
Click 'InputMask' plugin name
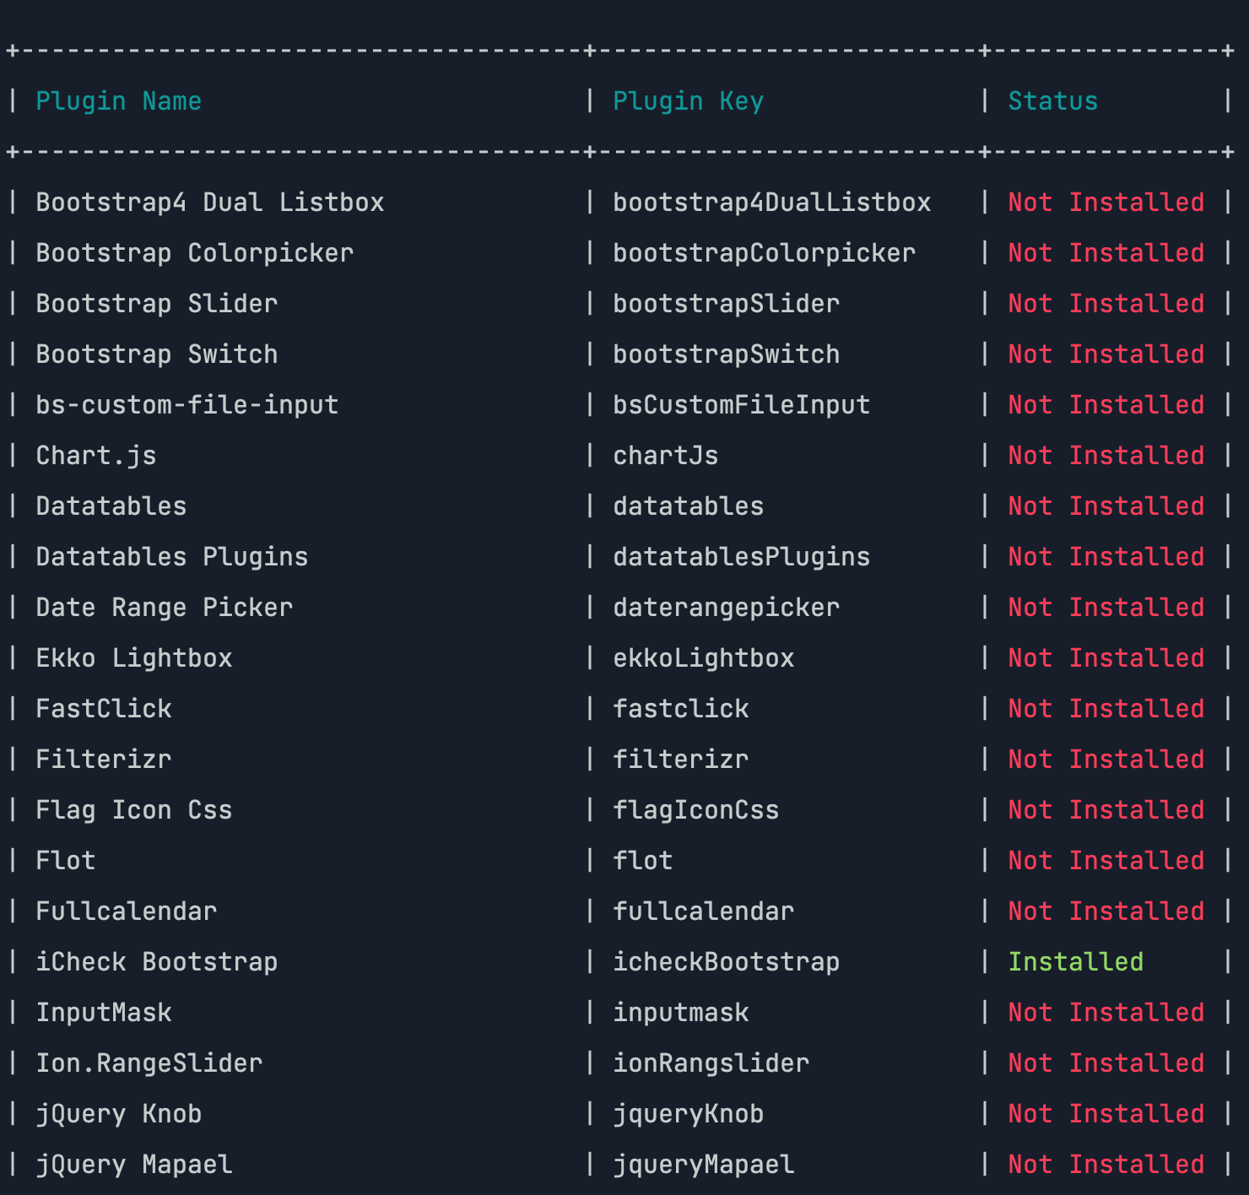click(104, 1013)
